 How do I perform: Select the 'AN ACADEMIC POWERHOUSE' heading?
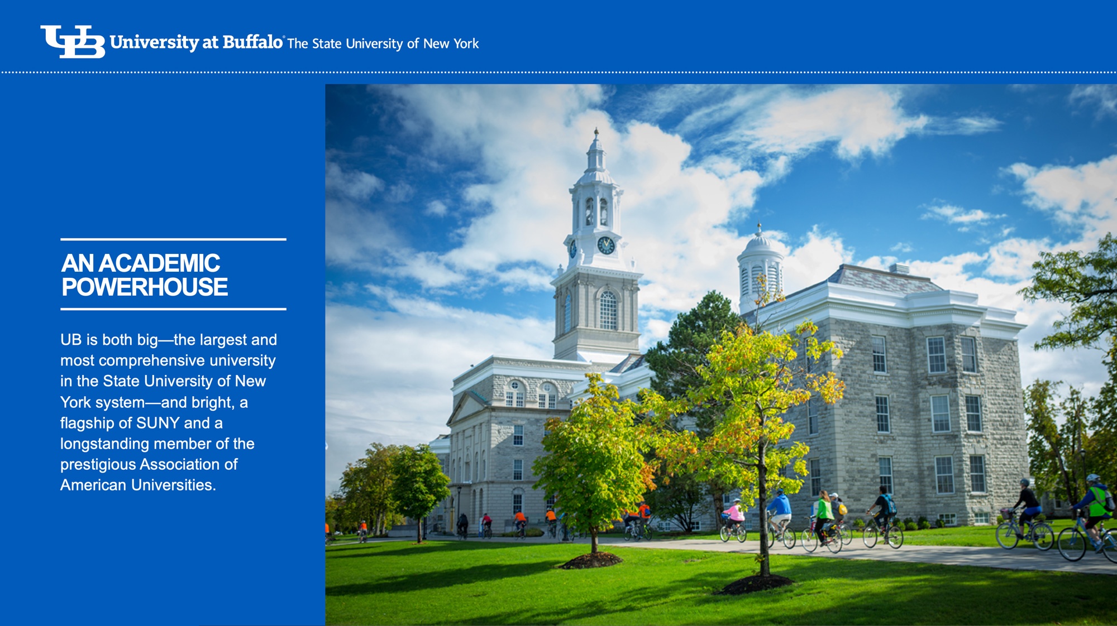coord(144,275)
